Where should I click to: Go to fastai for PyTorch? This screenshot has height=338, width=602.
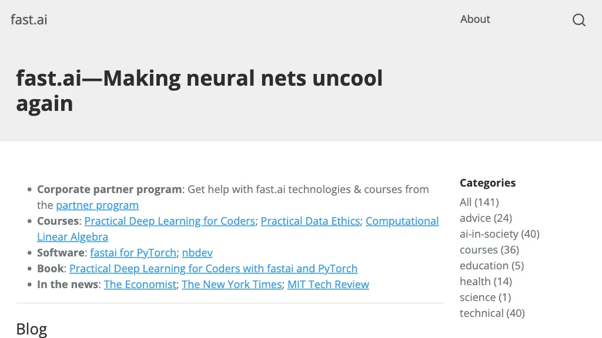tap(133, 253)
